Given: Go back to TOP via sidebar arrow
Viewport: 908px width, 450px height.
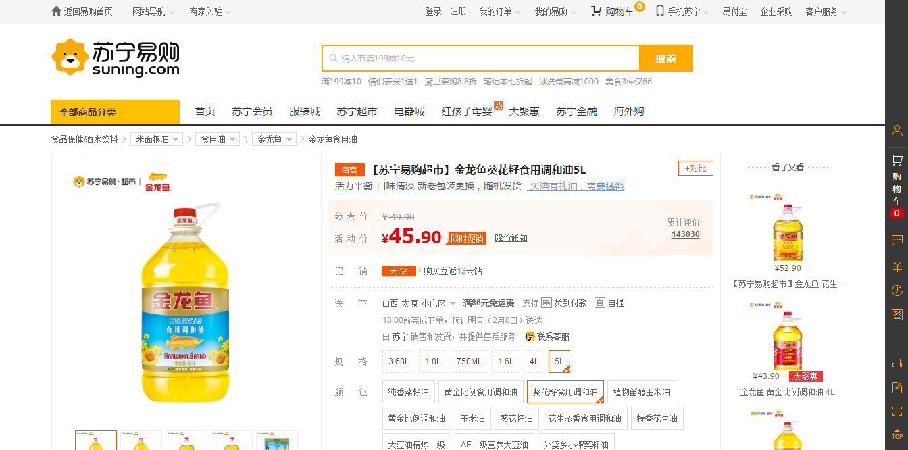Looking at the screenshot, I should [897, 433].
